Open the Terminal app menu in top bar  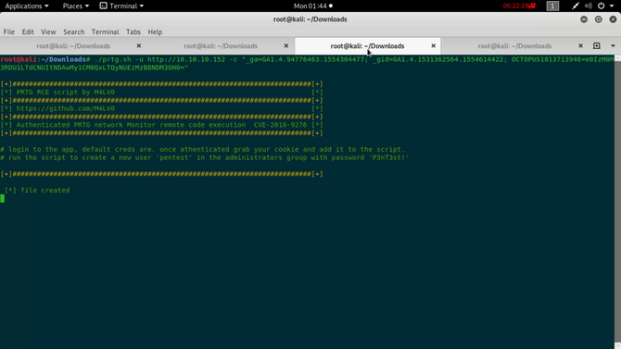[x=121, y=6]
